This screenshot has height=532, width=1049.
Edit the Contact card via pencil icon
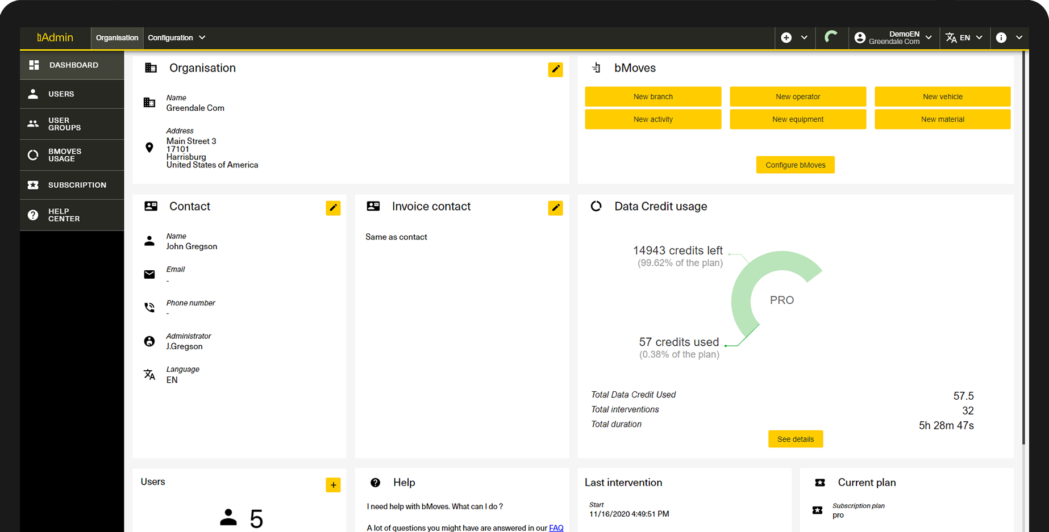click(x=333, y=208)
